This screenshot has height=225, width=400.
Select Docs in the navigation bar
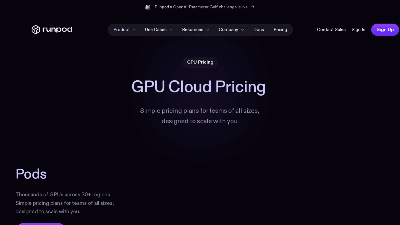(x=258, y=29)
